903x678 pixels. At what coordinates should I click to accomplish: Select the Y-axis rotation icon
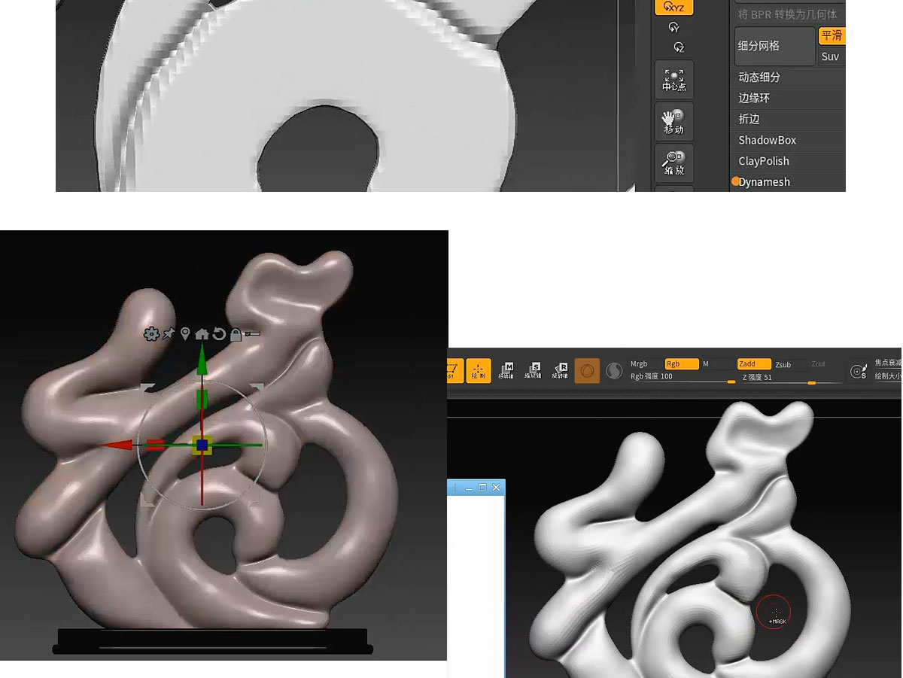click(673, 28)
